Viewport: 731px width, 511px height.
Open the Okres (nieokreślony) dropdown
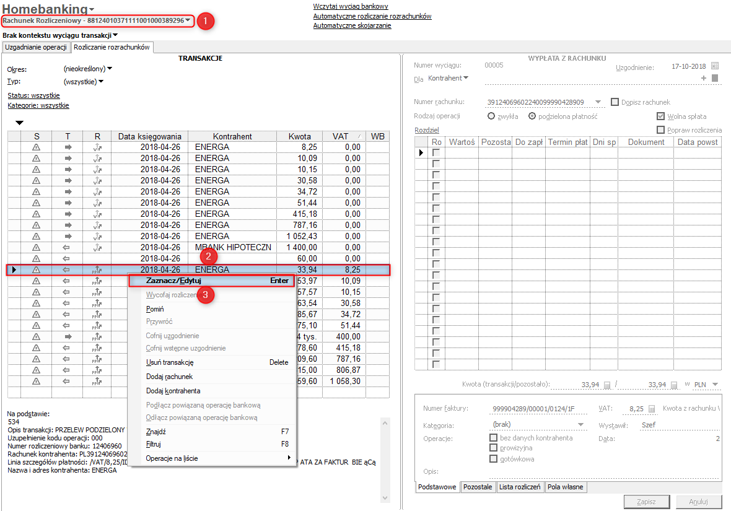click(x=110, y=69)
